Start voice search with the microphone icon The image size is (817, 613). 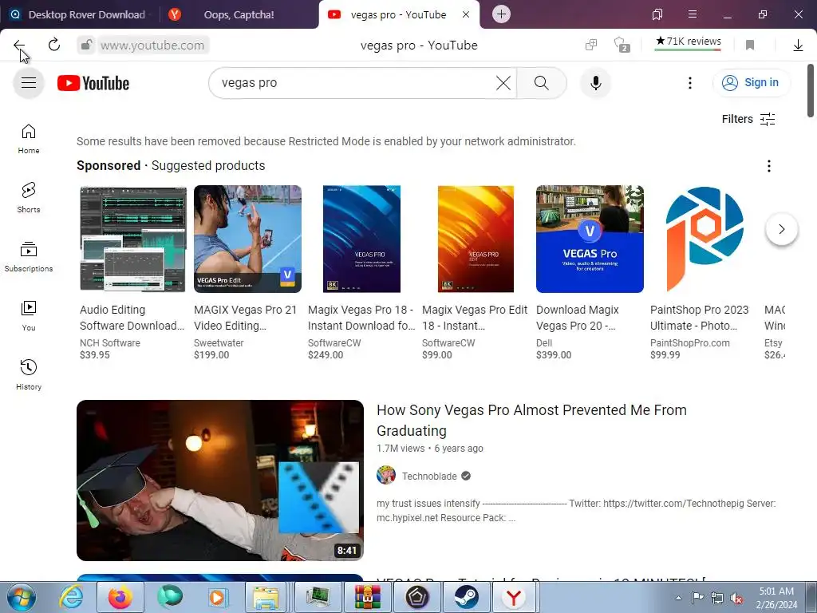[595, 83]
